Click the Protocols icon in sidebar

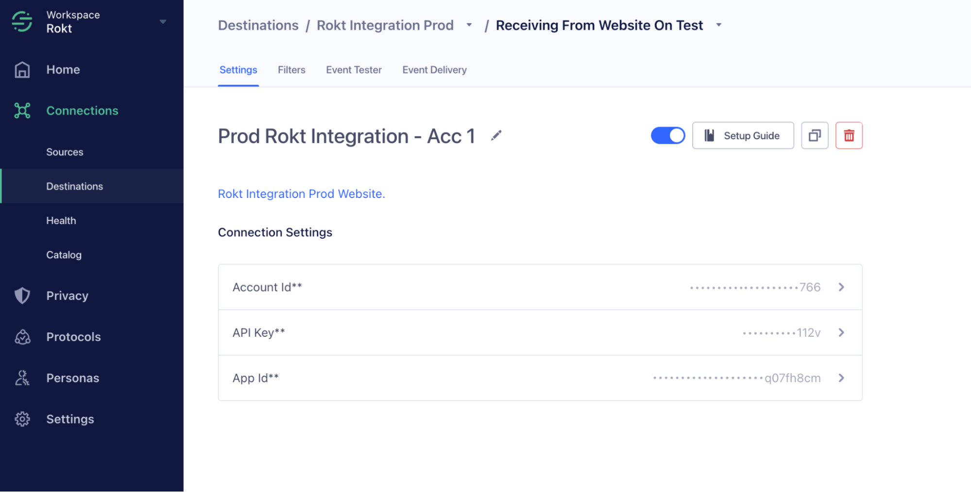tap(22, 337)
